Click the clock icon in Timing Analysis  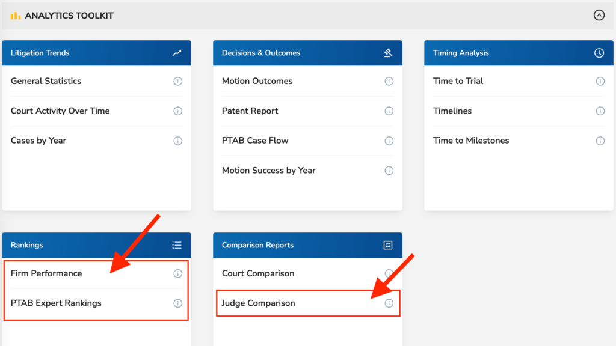(x=599, y=53)
